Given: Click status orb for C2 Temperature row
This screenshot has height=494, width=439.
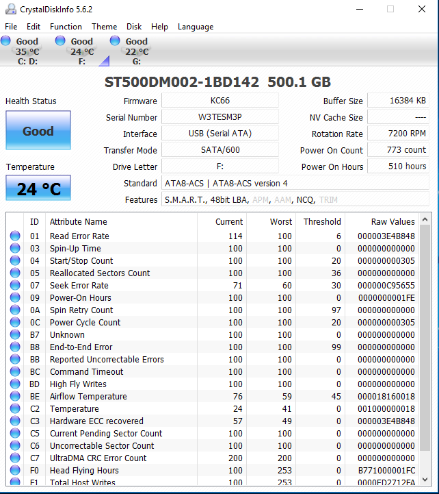Looking at the screenshot, I should point(15,408).
